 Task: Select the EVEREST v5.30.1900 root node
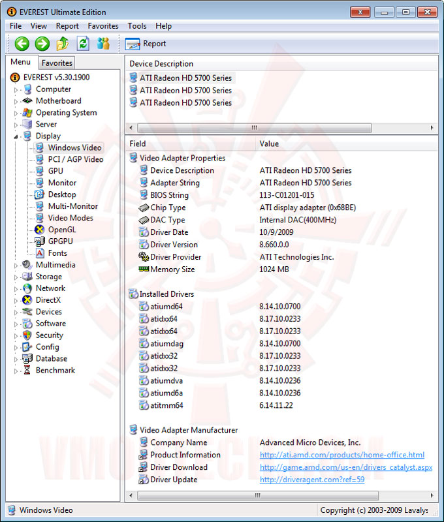coord(50,77)
